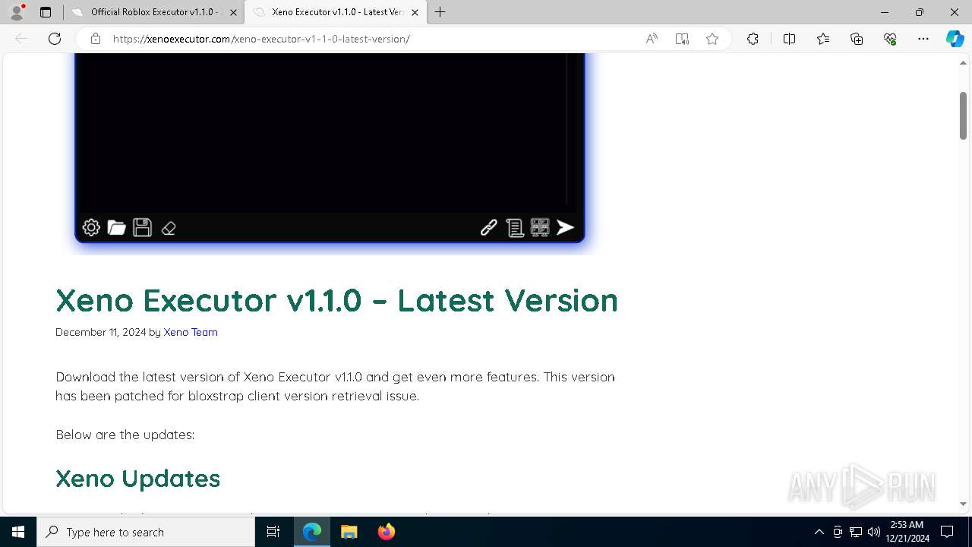Open tab actions menu icon

46,12
